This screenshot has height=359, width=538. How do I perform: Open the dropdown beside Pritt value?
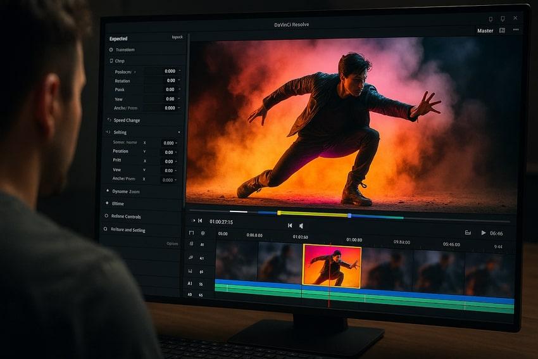(176, 161)
